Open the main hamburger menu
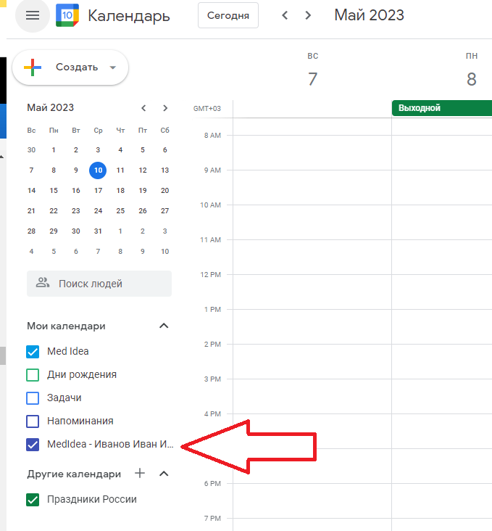Screen dimensions: 492x531 pyautogui.click(x=33, y=15)
